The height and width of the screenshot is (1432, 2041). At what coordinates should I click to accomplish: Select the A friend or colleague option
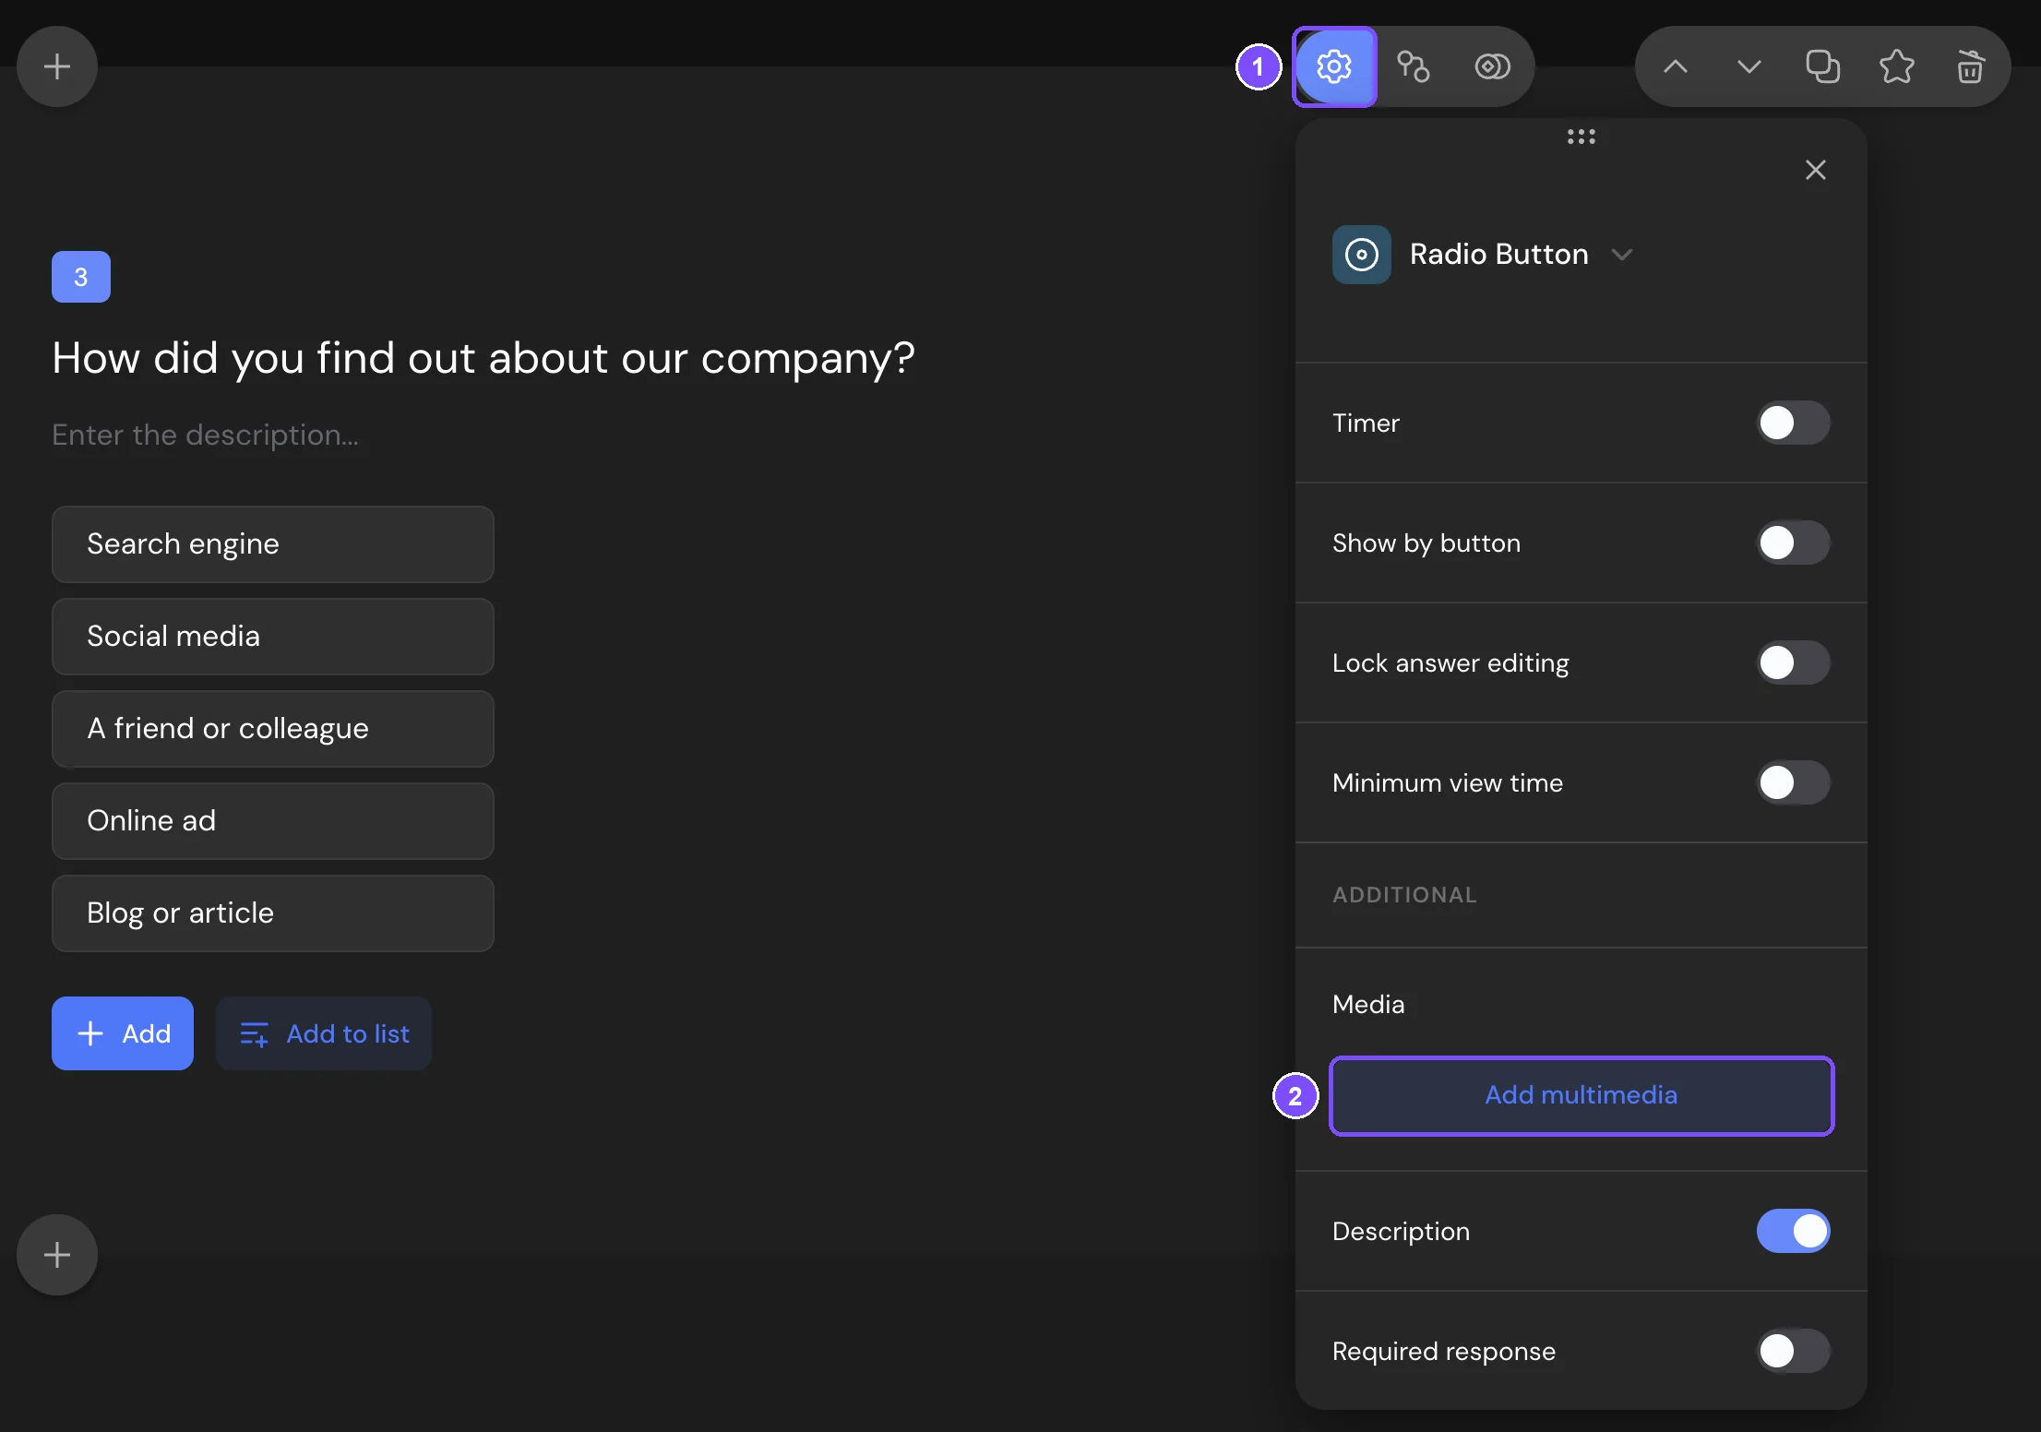tap(273, 729)
